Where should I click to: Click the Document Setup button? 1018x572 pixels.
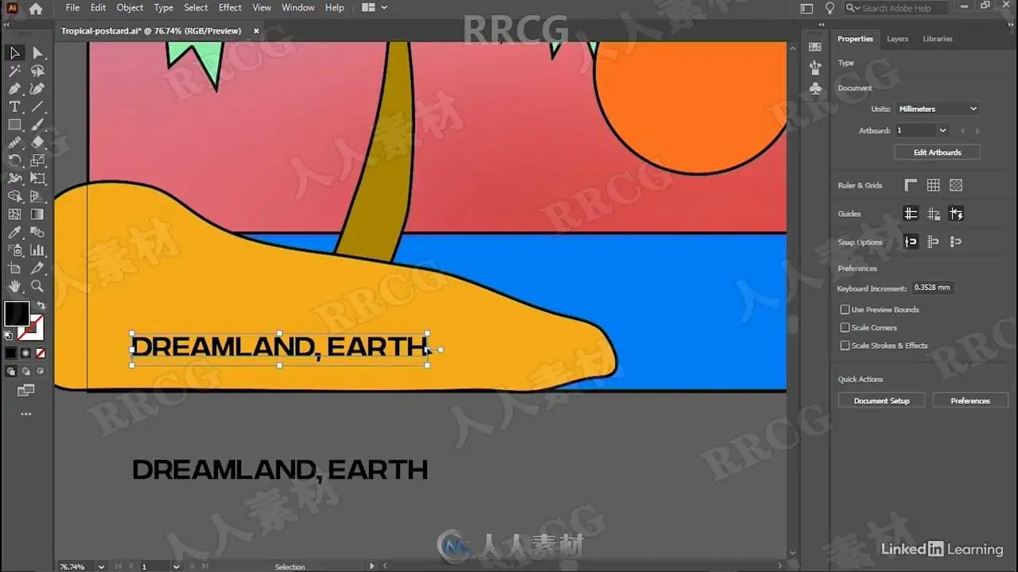pyautogui.click(x=881, y=401)
